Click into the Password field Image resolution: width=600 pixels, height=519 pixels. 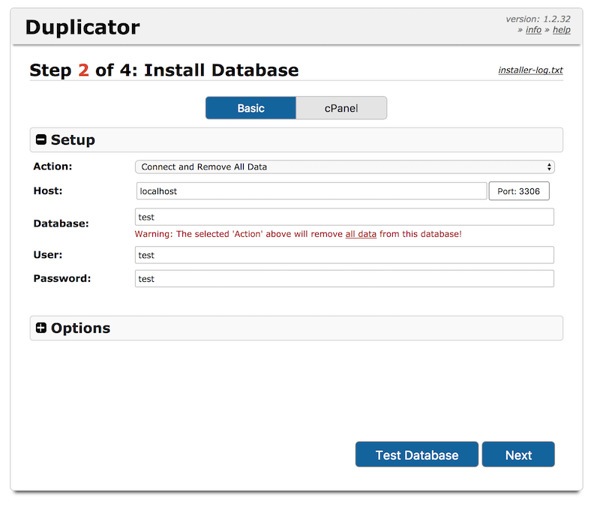344,279
